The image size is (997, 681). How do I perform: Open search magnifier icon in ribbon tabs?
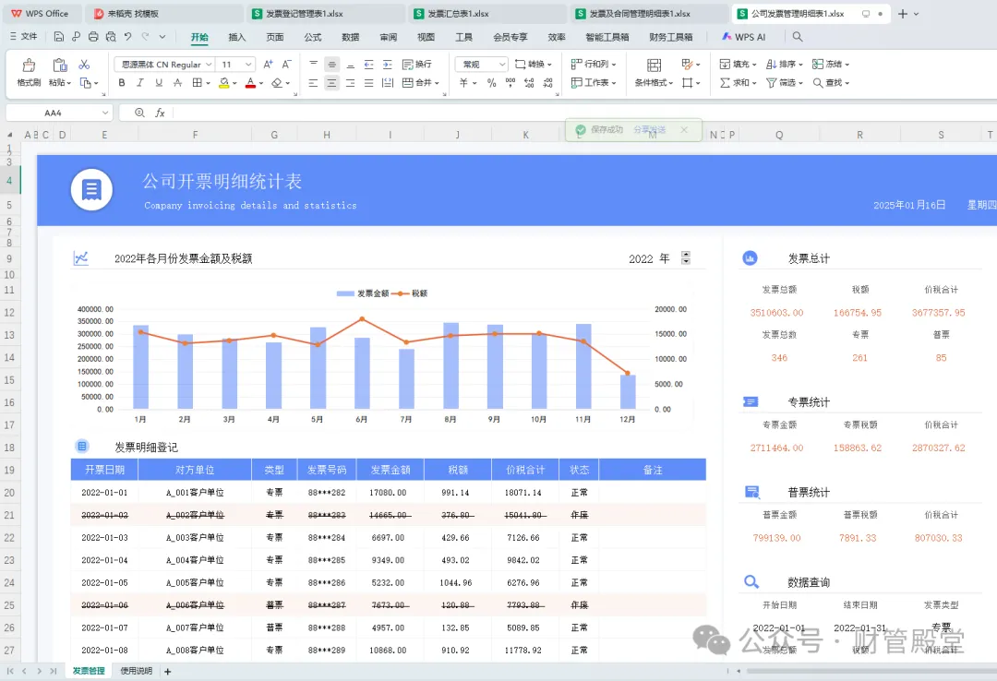pos(798,37)
